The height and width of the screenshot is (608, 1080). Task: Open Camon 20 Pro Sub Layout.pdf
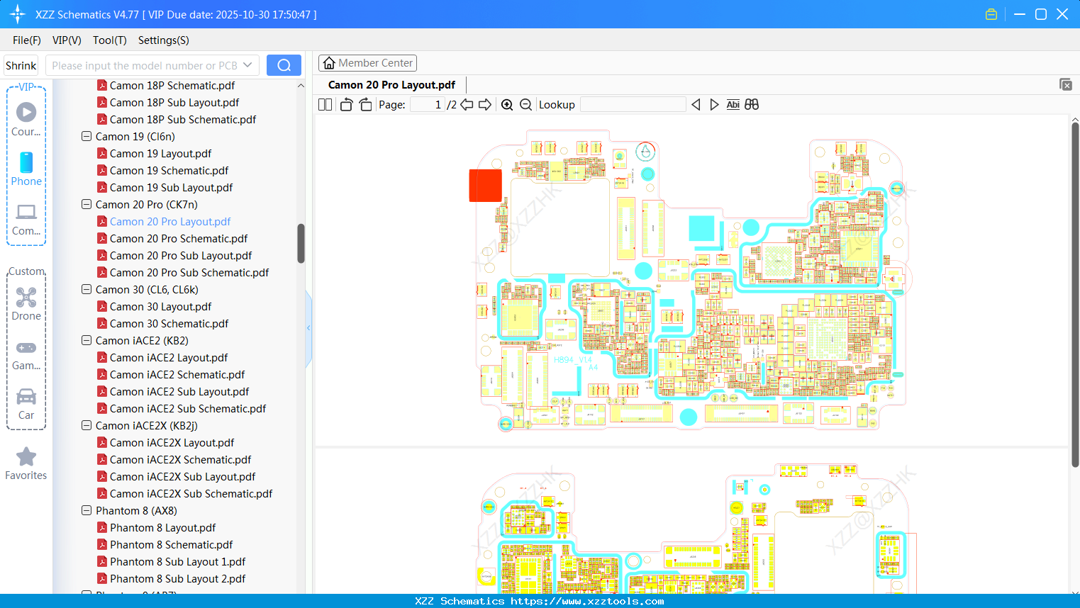point(181,255)
